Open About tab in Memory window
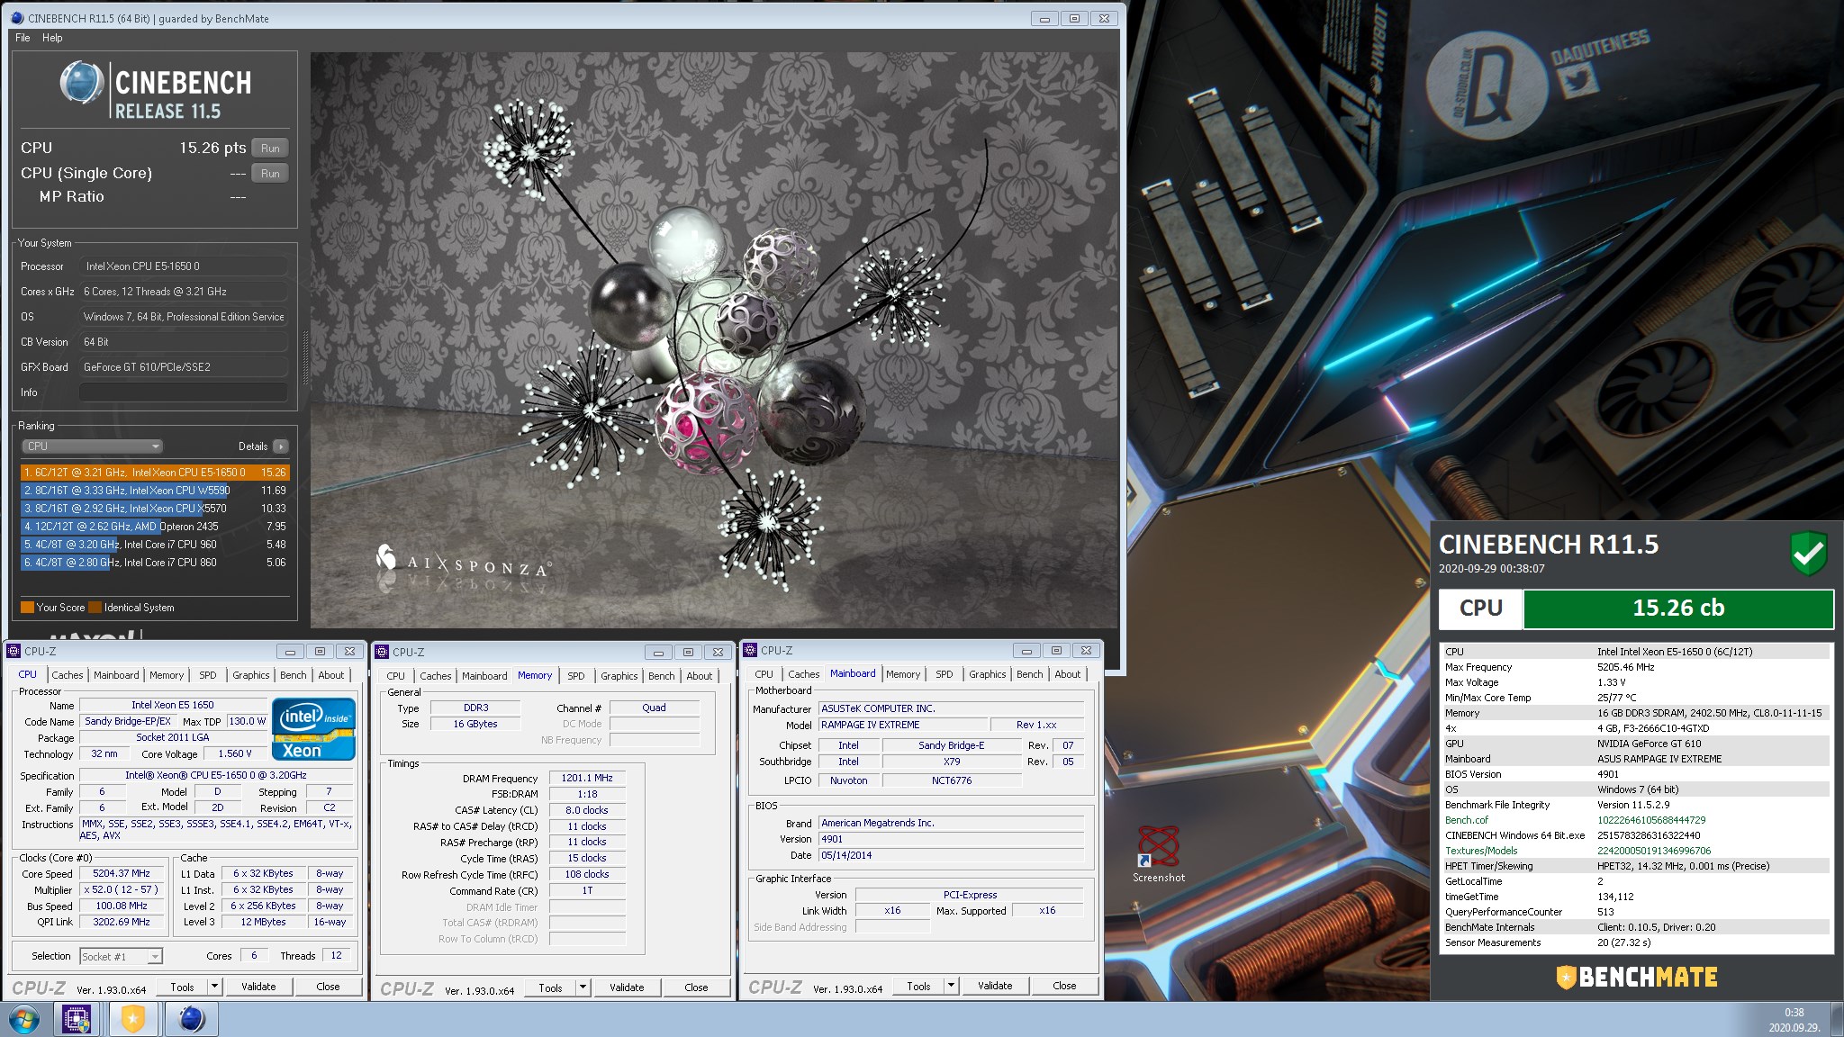Image resolution: width=1844 pixels, height=1037 pixels. 699,676
